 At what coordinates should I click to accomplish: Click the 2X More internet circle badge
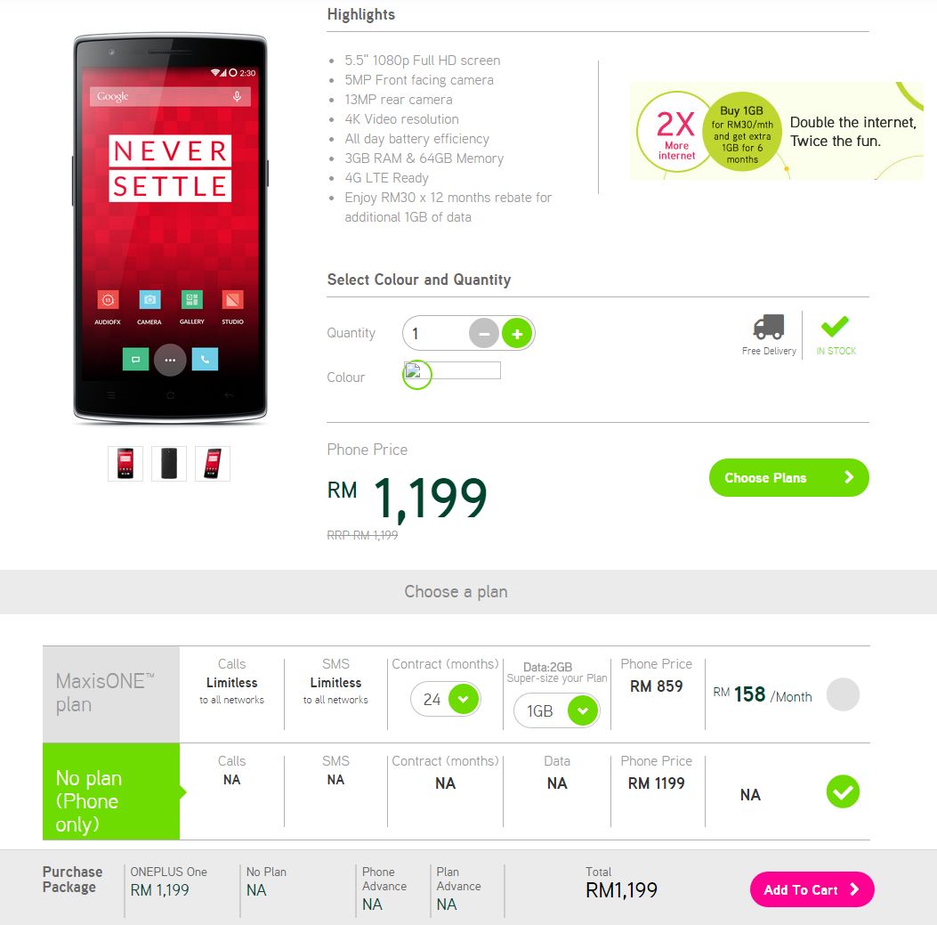click(675, 132)
